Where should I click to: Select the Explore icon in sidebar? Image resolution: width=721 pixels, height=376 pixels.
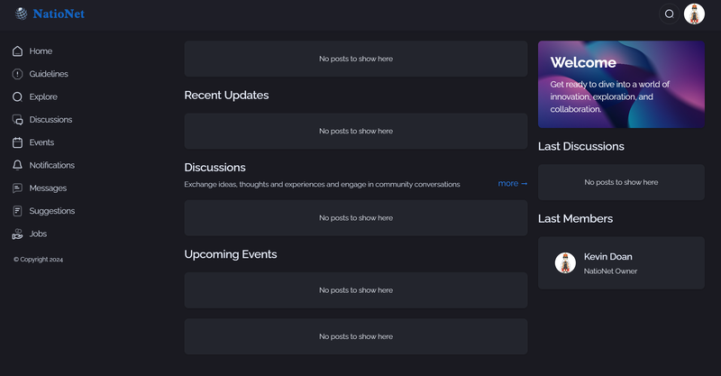18,96
